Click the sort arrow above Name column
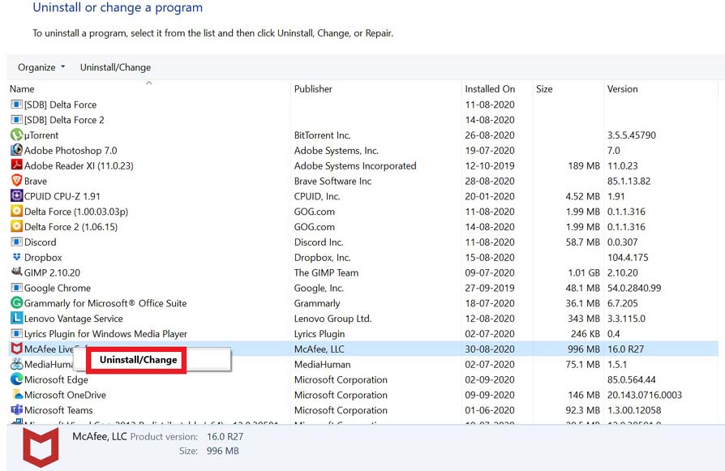The image size is (725, 471). [149, 83]
